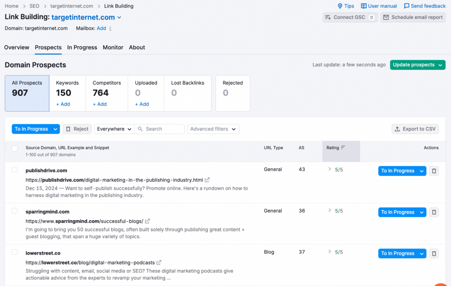
Task: Open the publishdrive.com digital marketing URL
Action: click(114, 180)
